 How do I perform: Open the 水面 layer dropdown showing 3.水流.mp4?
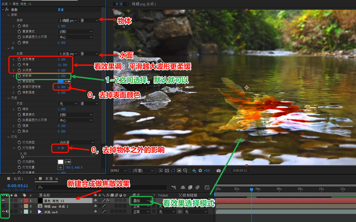pos(68,54)
